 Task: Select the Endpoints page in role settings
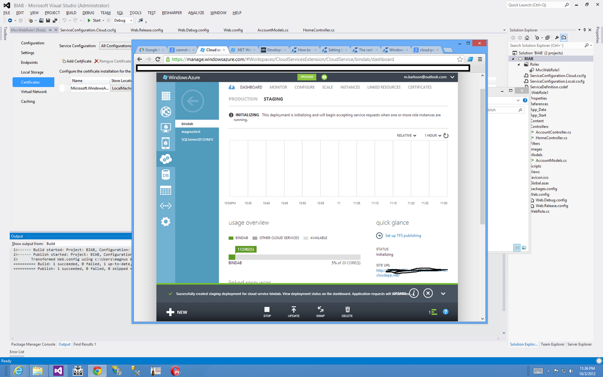coord(29,63)
